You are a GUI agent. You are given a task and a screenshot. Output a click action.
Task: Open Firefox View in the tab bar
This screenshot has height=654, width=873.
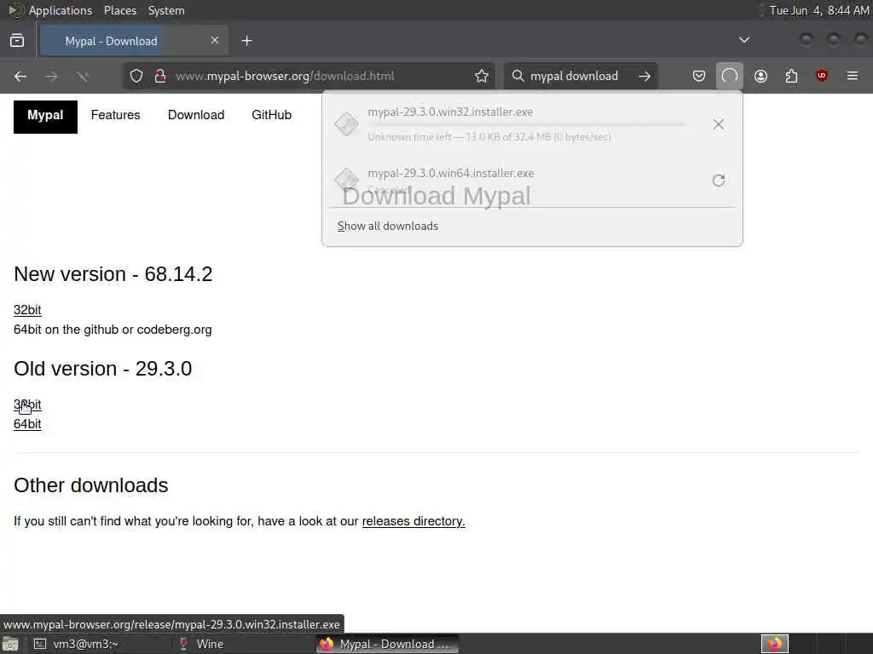tap(17, 41)
